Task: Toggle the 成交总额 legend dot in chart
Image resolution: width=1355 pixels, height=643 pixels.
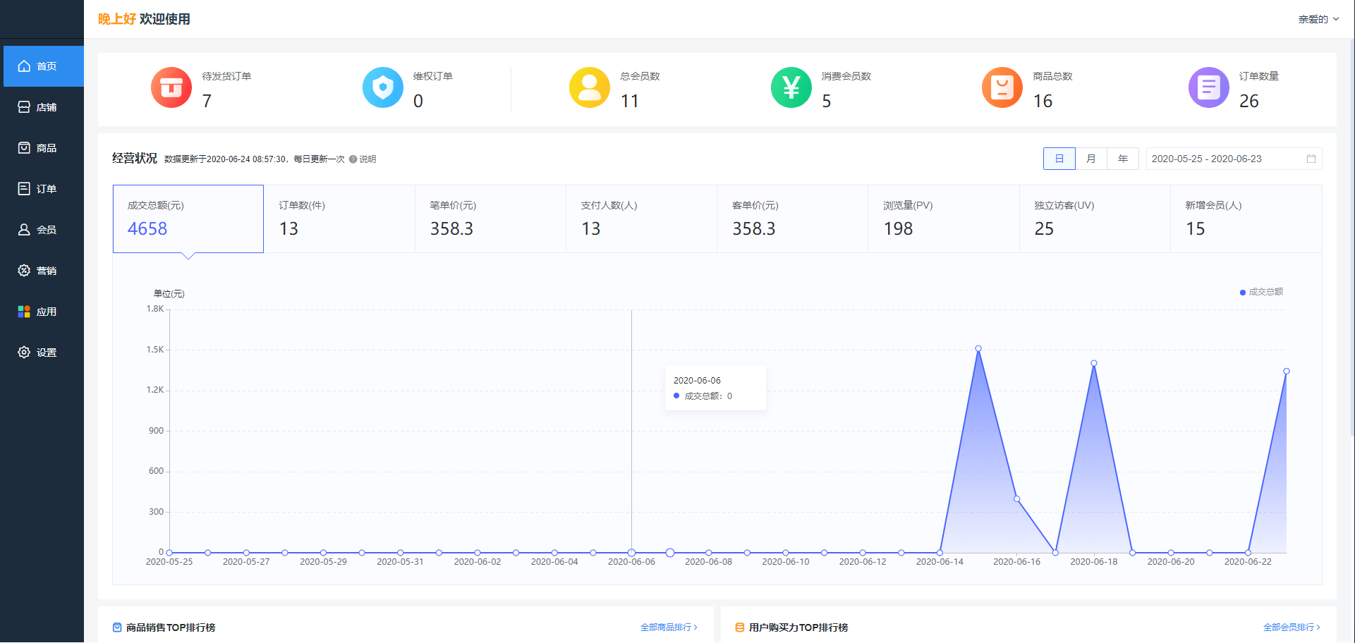Action: coord(1243,293)
